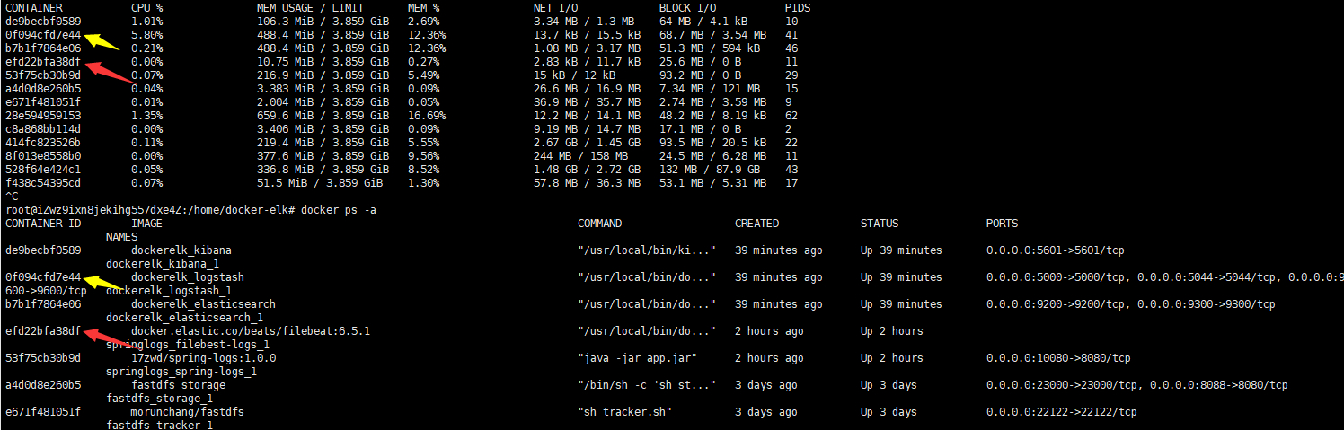This screenshot has width=1344, height=430.
Task: Click command "sh tracker.sh"
Action: [x=624, y=411]
